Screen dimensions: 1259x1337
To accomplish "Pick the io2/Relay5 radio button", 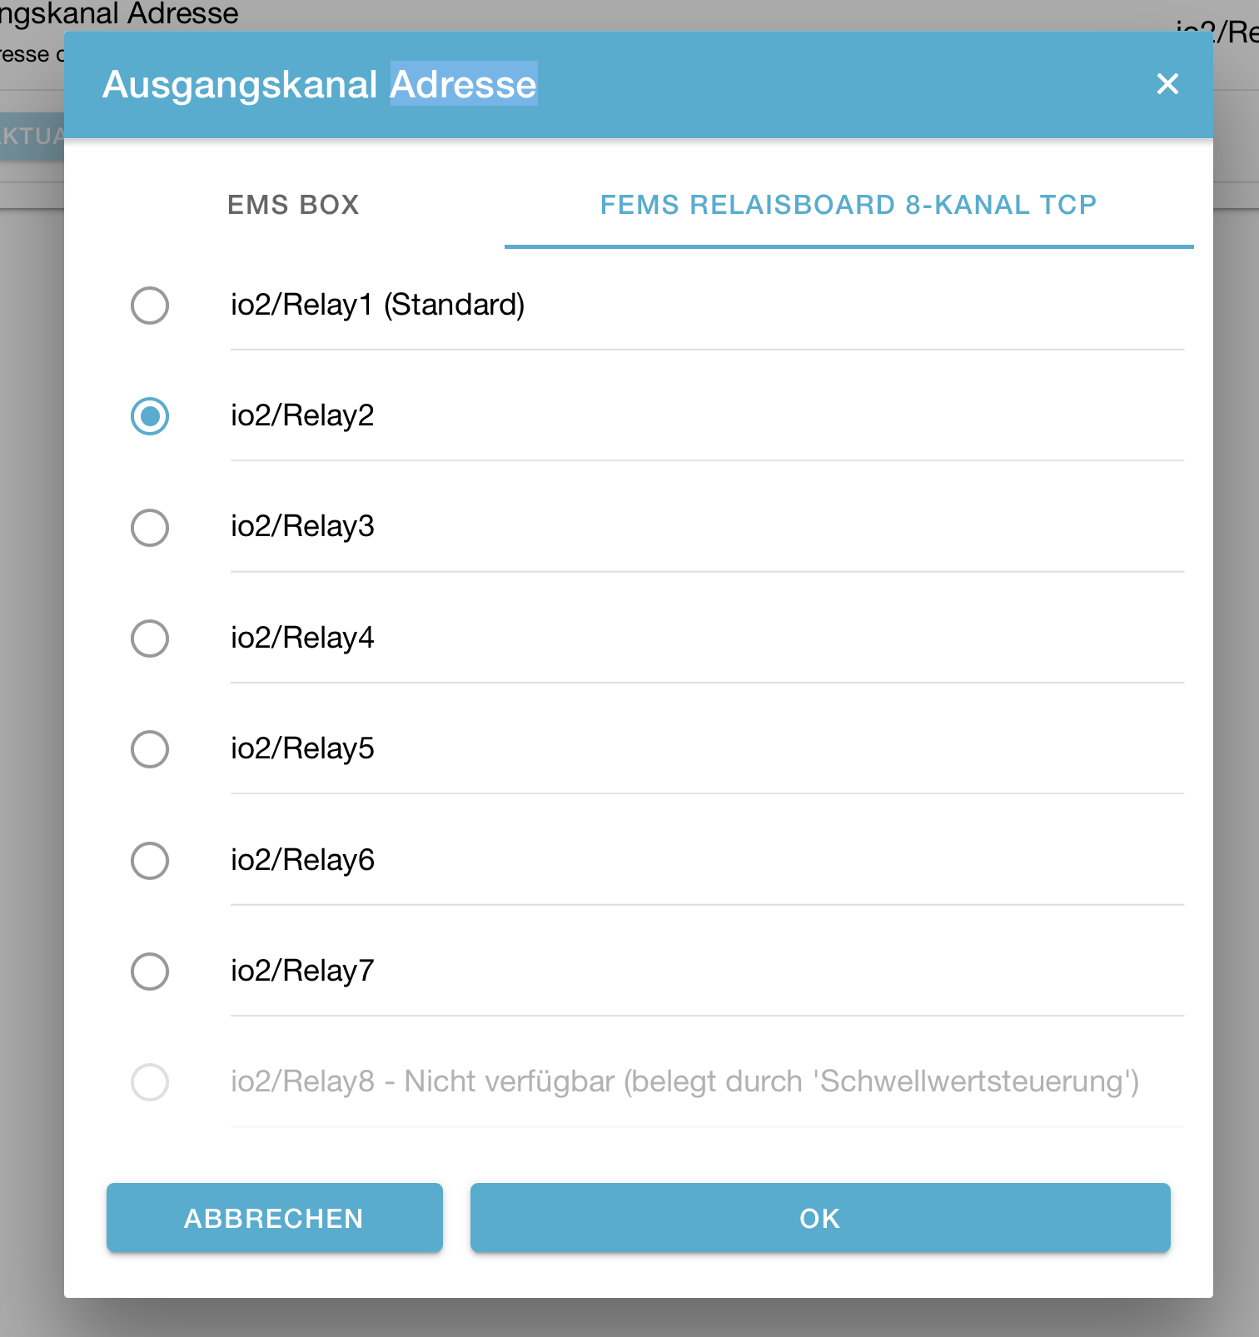I will (150, 749).
